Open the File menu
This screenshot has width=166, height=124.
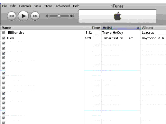click(4, 6)
